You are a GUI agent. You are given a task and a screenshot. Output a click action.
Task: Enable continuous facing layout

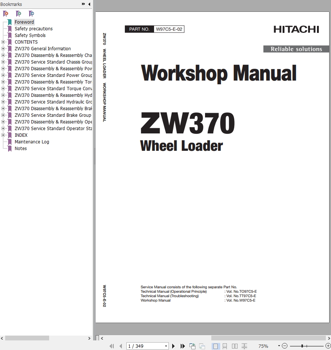(245, 346)
